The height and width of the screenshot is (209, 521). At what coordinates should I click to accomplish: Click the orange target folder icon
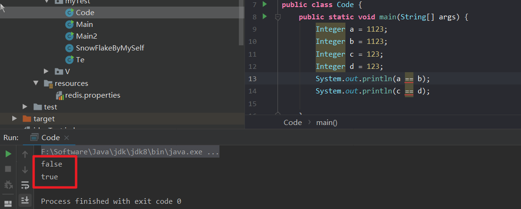(26, 118)
